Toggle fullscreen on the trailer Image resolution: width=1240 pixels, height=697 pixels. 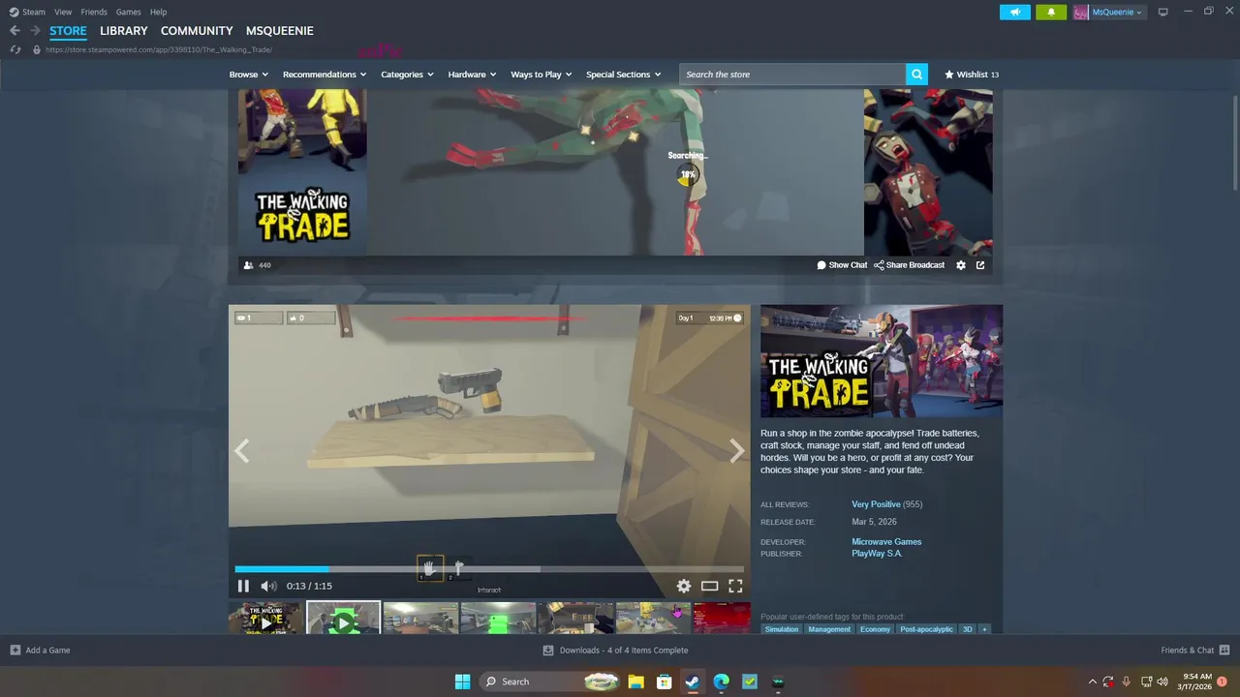(x=735, y=586)
